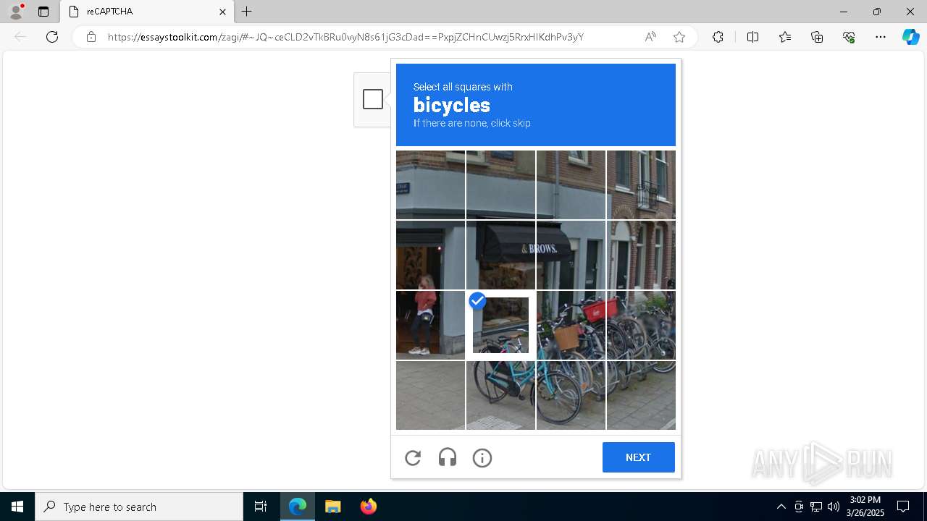Open the network icon in system tray
Viewport: 927px width, 521px height.
point(816,507)
